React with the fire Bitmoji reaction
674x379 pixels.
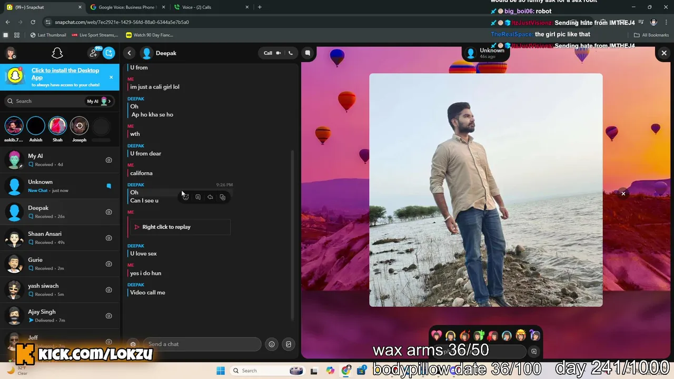[x=464, y=335]
